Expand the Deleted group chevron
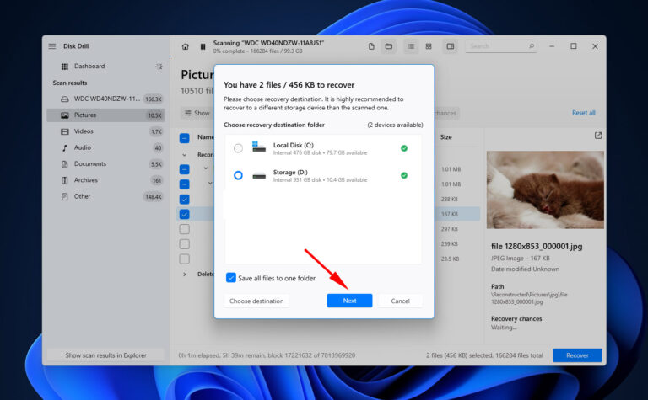The height and width of the screenshot is (400, 648). pos(185,274)
